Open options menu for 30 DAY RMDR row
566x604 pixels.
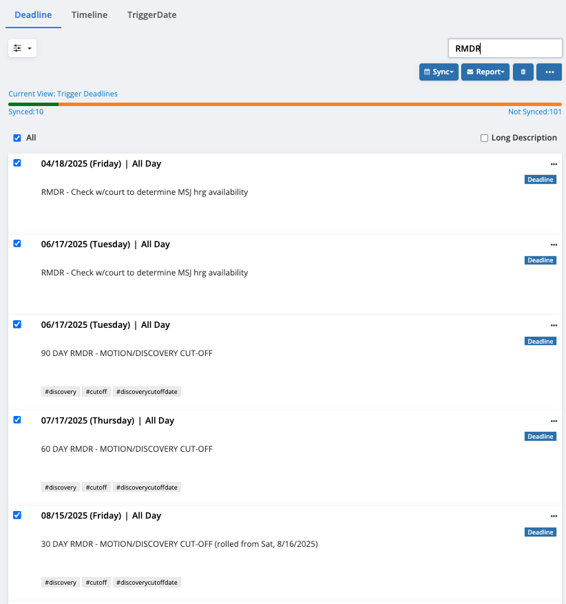coord(554,516)
